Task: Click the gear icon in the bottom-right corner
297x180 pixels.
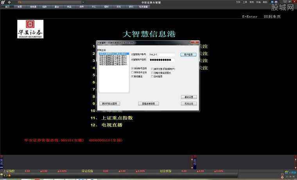Action: point(282,177)
